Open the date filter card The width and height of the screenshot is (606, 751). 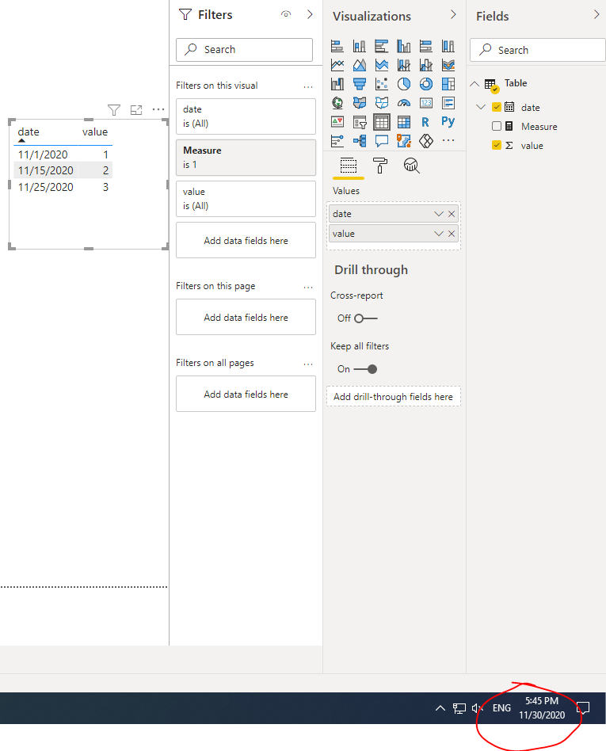tap(246, 116)
